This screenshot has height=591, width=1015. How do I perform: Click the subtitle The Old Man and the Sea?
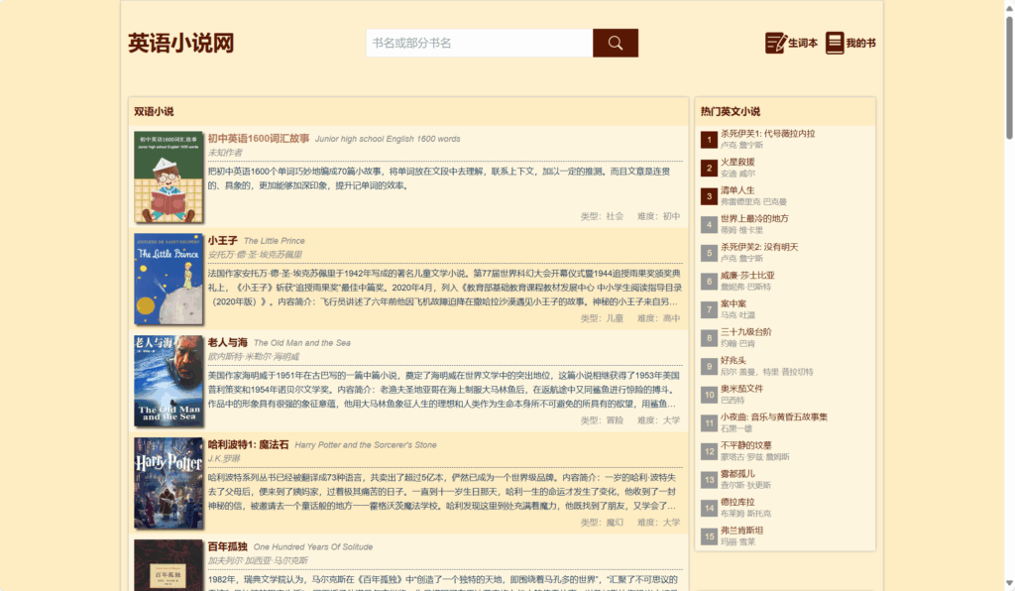tap(301, 343)
